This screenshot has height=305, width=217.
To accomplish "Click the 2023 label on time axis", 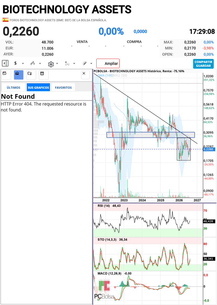I will point(124,200).
